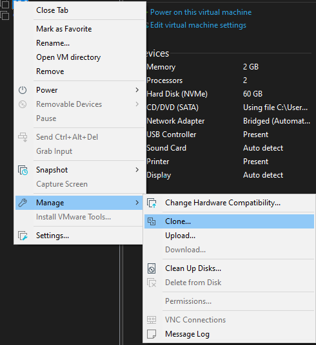Click the Send Ctrl+Alt+Del keyboard icon
This screenshot has width=316, height=345.
coord(23,137)
